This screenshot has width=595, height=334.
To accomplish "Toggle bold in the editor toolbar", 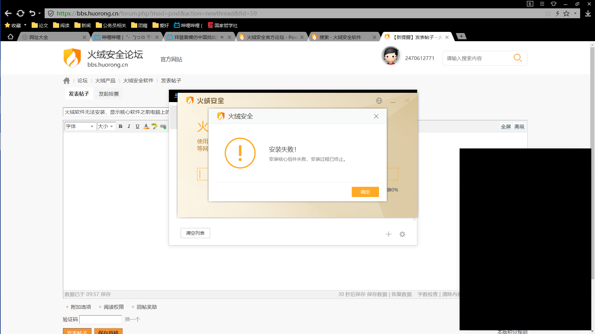I will point(121,126).
